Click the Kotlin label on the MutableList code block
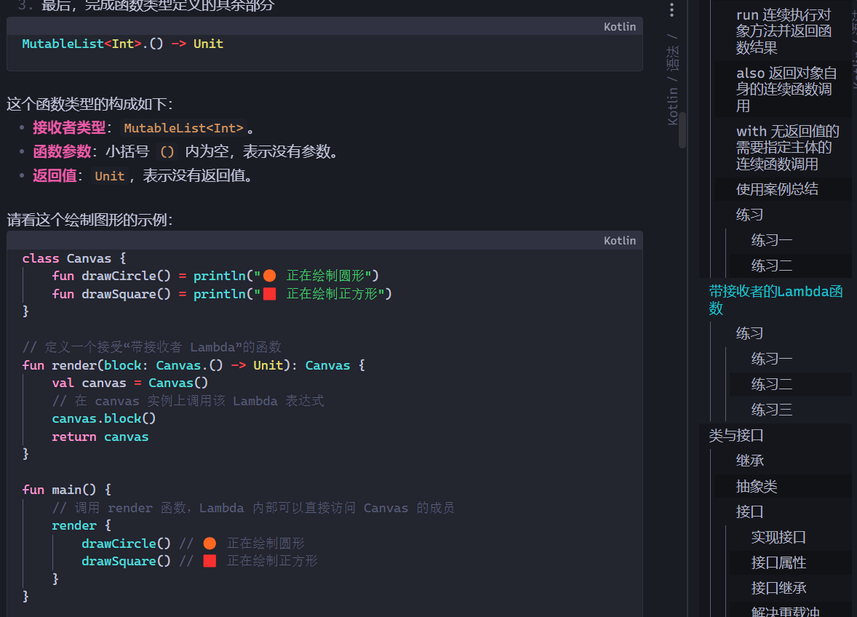 [x=619, y=27]
